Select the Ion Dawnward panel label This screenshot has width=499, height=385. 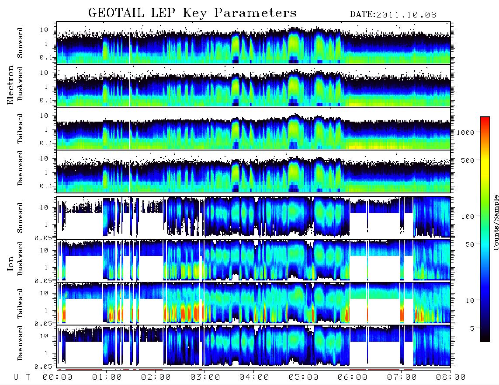point(20,343)
